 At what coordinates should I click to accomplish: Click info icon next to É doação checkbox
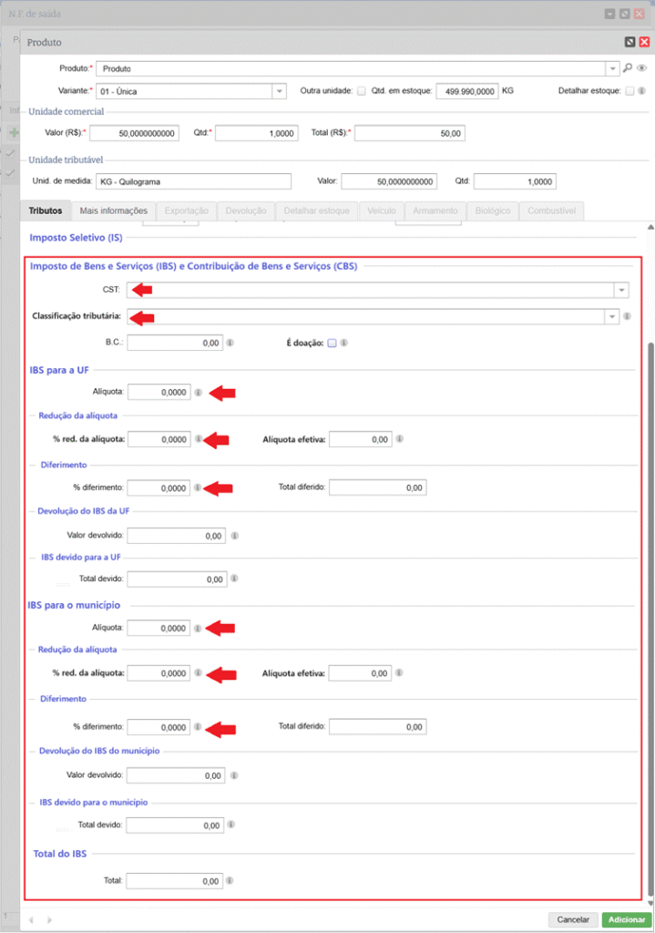[347, 343]
